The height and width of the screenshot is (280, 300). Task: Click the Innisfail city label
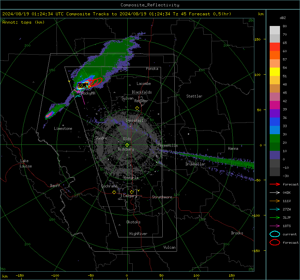134,121
